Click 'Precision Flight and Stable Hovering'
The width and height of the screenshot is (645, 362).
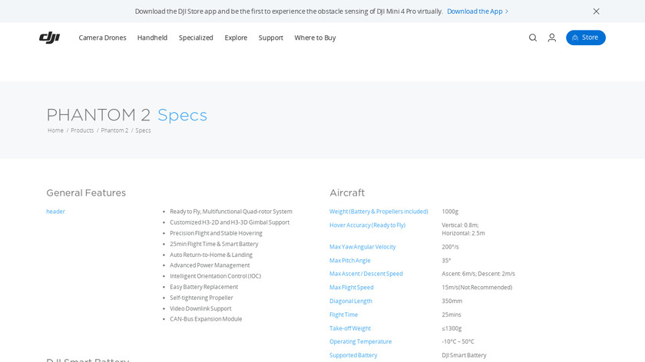tap(216, 233)
